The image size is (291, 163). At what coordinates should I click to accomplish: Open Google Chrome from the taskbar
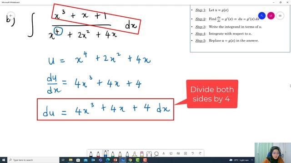[x=130, y=160]
